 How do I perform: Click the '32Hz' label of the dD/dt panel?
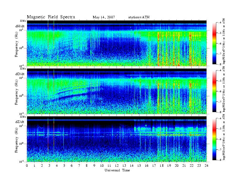point(23,69)
